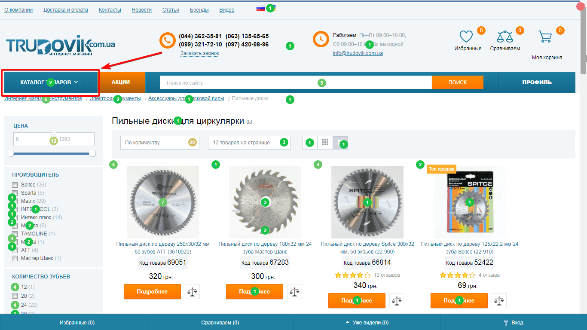587x330 pixels.
Task: Add product 69051 to comparison
Action: coord(192,291)
